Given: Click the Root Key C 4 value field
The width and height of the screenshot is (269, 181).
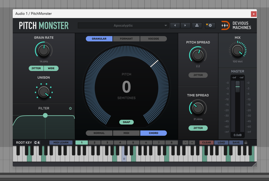Looking at the screenshot, I should click(x=37, y=143).
